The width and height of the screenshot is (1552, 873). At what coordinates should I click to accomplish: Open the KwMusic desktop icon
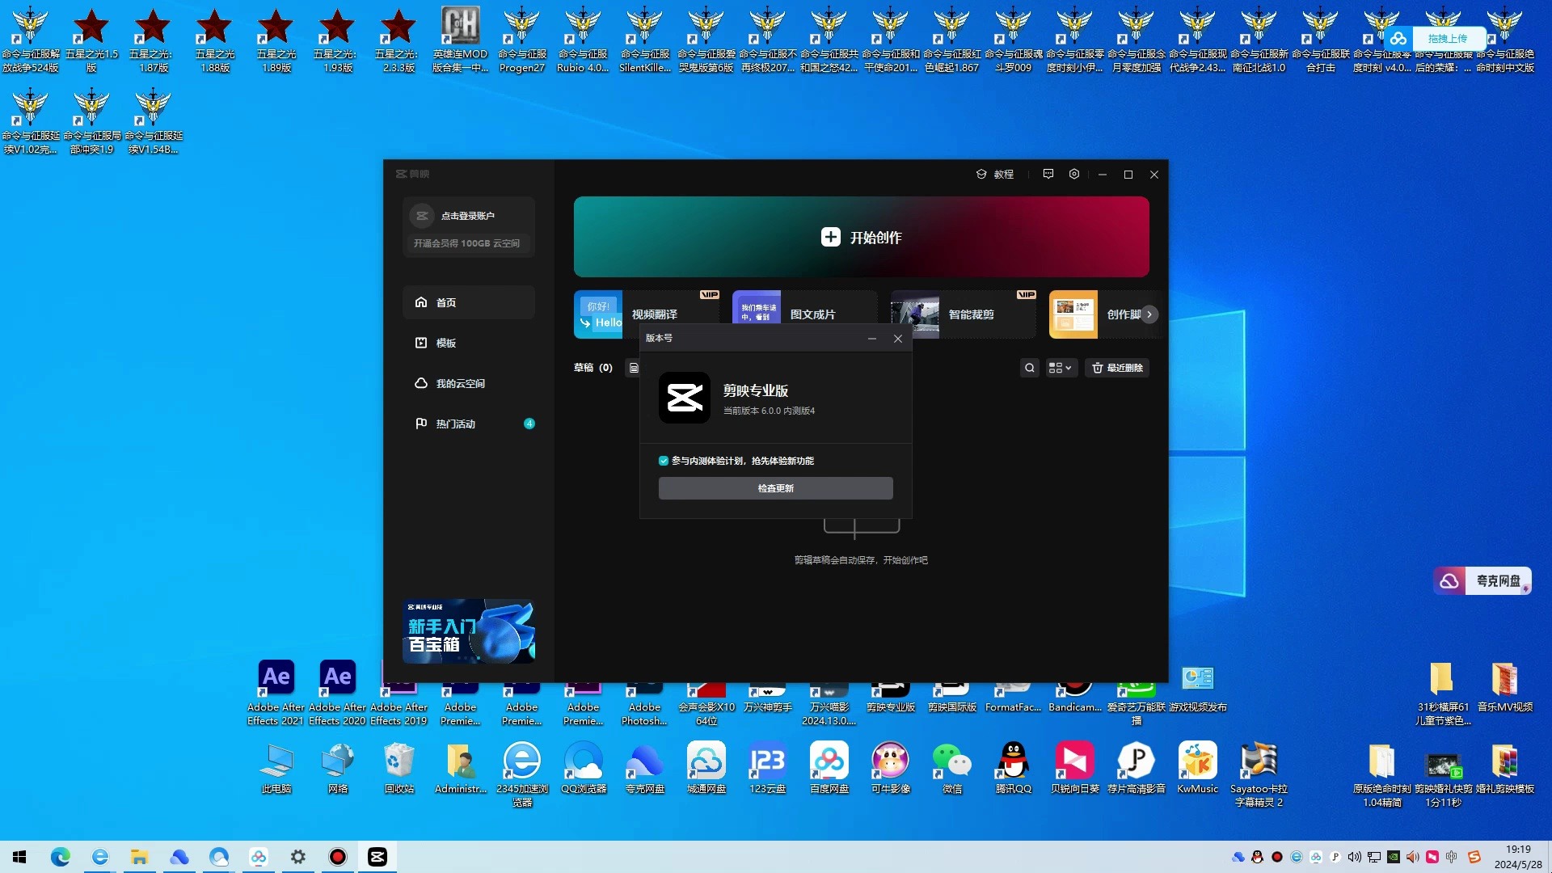[1198, 768]
